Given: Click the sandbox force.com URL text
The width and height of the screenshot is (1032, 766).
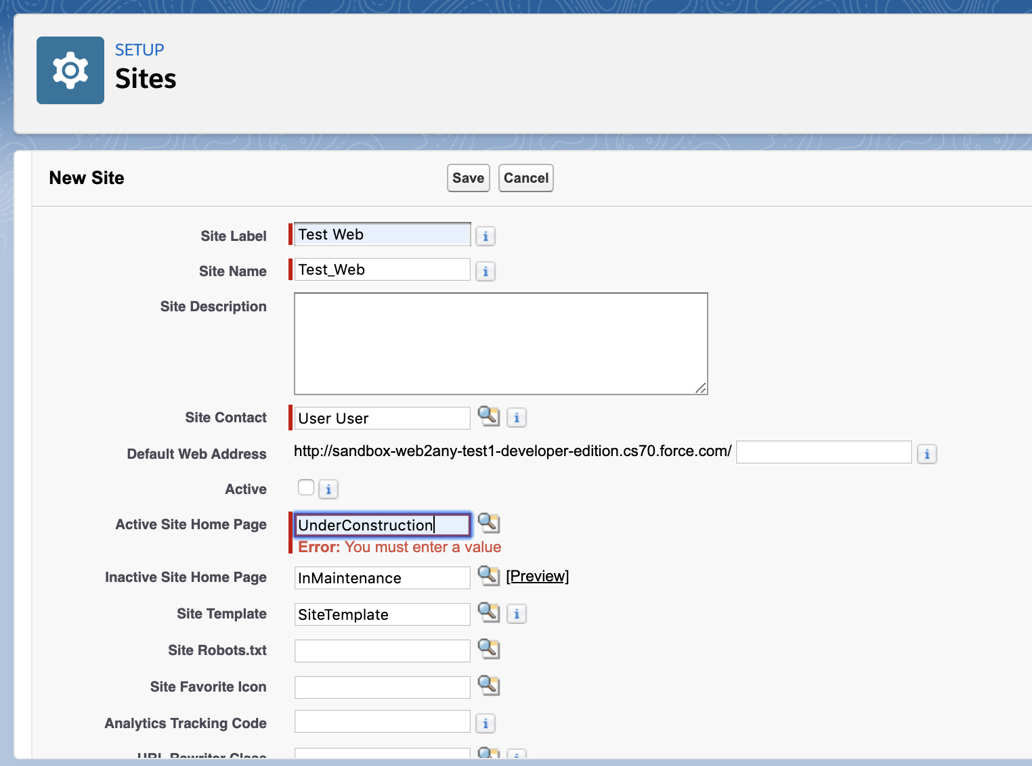Looking at the screenshot, I should [513, 451].
